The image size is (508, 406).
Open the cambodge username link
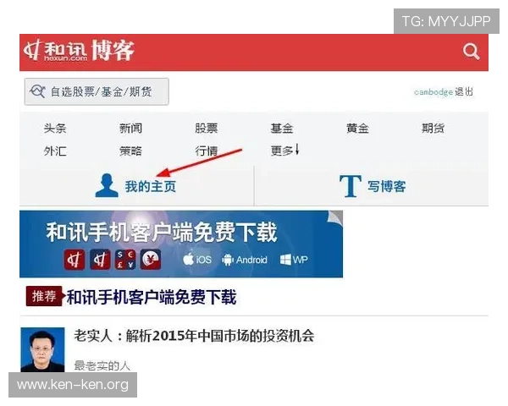tap(433, 92)
